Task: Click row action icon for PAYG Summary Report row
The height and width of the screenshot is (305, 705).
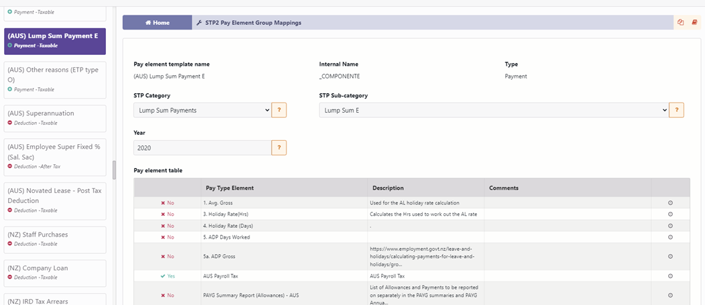Action: (x=670, y=295)
